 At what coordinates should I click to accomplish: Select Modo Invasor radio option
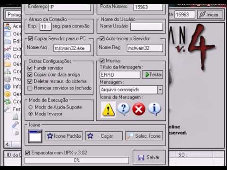point(31,114)
